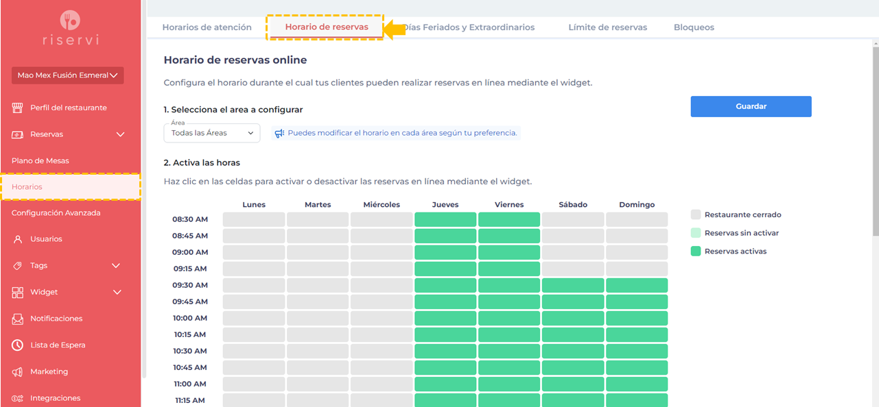
Task: Click the Widget grid icon
Action: pyautogui.click(x=18, y=293)
